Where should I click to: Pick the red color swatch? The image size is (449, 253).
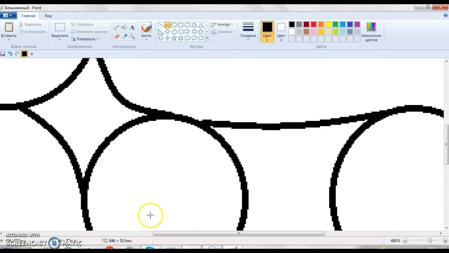(314, 24)
